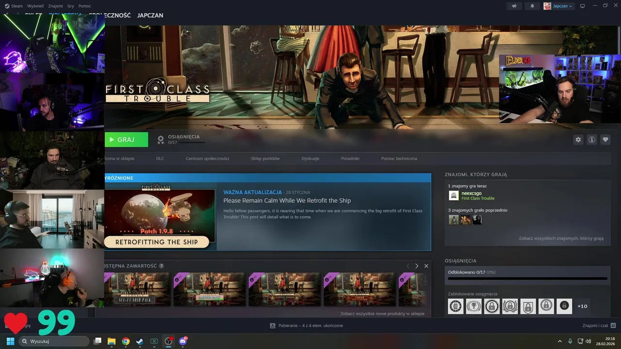This screenshot has width=621, height=349.
Task: Expand hidden system tray icons chevron
Action: pyautogui.click(x=560, y=341)
